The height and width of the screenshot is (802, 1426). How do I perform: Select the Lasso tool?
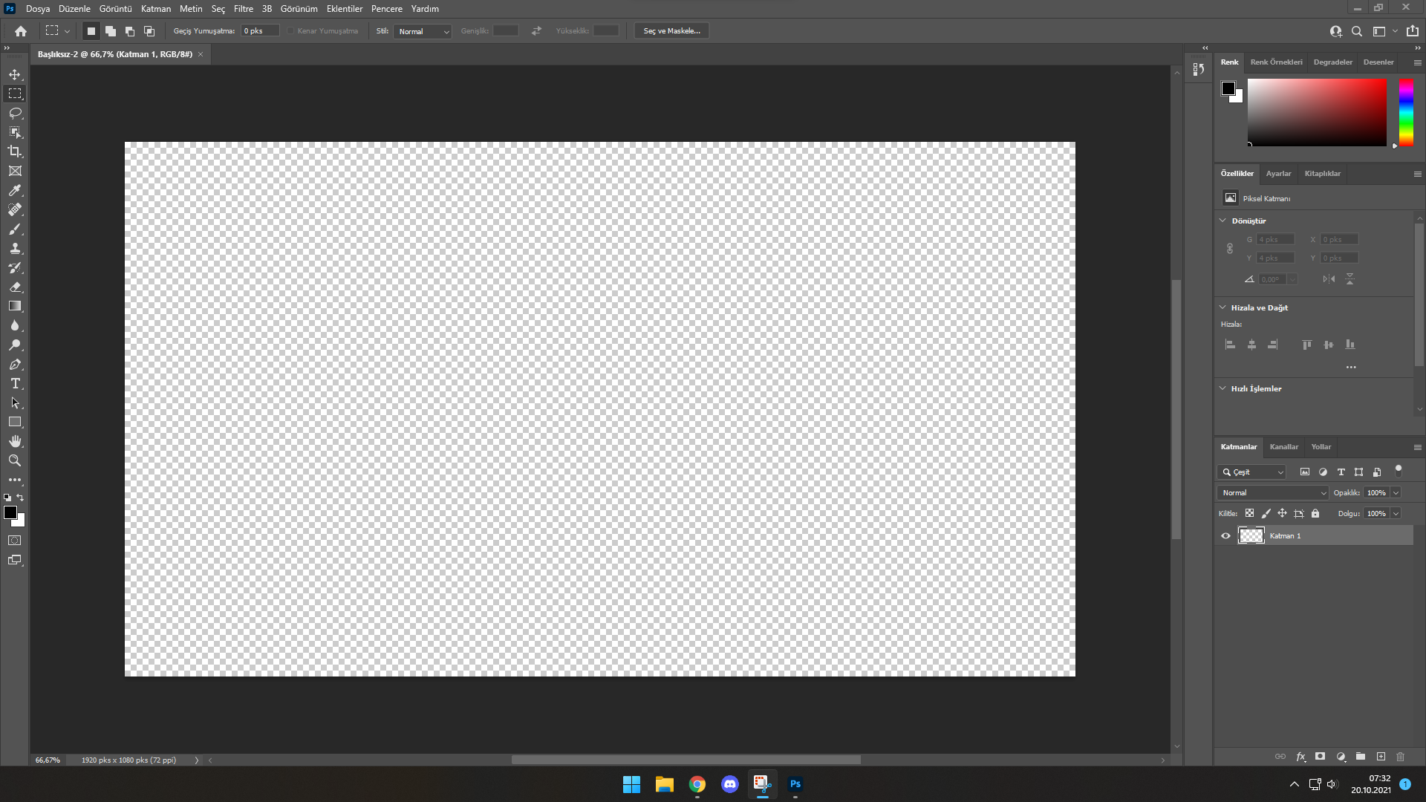tap(15, 113)
